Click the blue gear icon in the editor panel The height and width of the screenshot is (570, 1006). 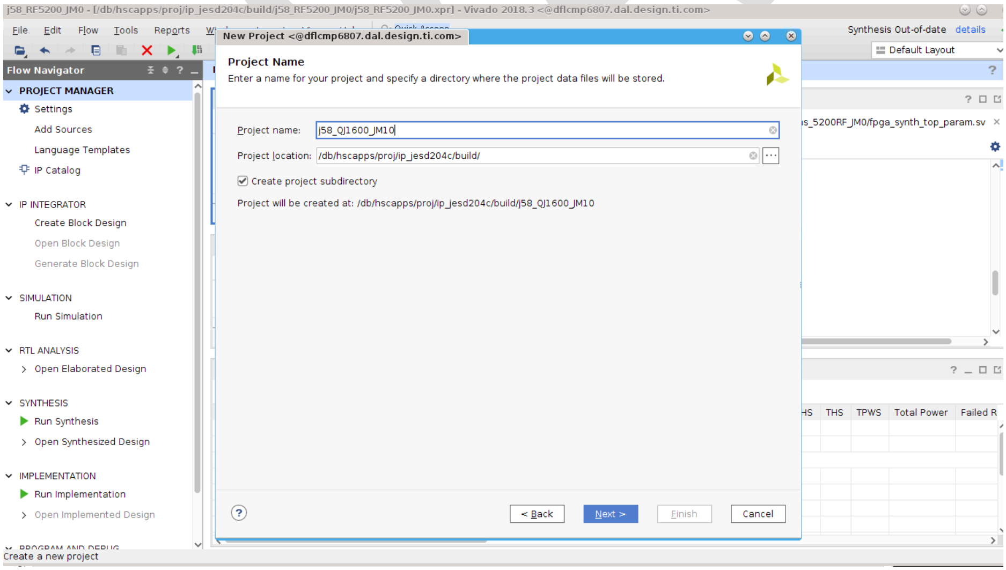tap(995, 147)
